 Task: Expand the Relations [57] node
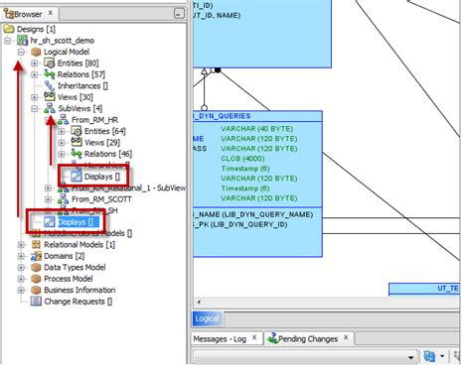coord(35,74)
